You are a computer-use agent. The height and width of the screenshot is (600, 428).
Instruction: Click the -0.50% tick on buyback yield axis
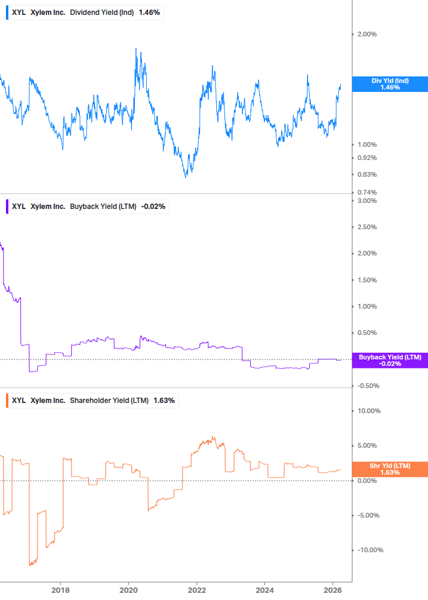click(x=368, y=386)
